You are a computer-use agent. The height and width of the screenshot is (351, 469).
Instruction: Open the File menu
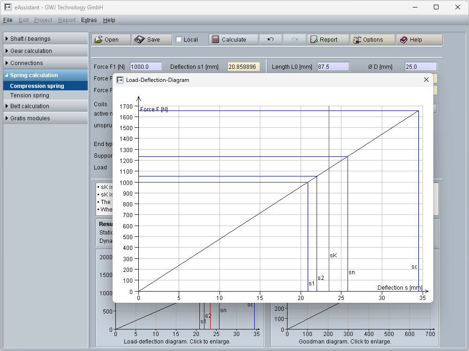tap(8, 20)
